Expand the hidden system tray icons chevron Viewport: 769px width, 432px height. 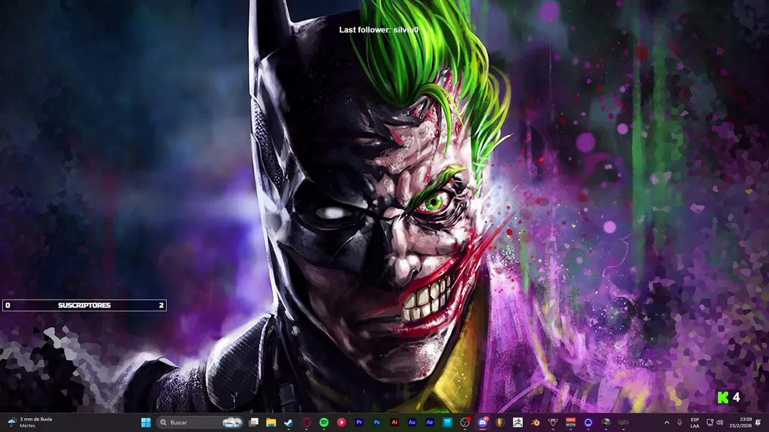pos(667,422)
